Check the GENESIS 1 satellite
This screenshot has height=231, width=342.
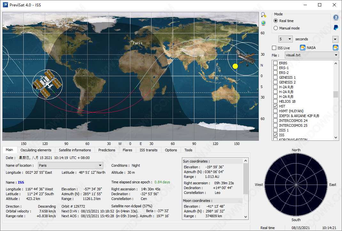click(276, 77)
